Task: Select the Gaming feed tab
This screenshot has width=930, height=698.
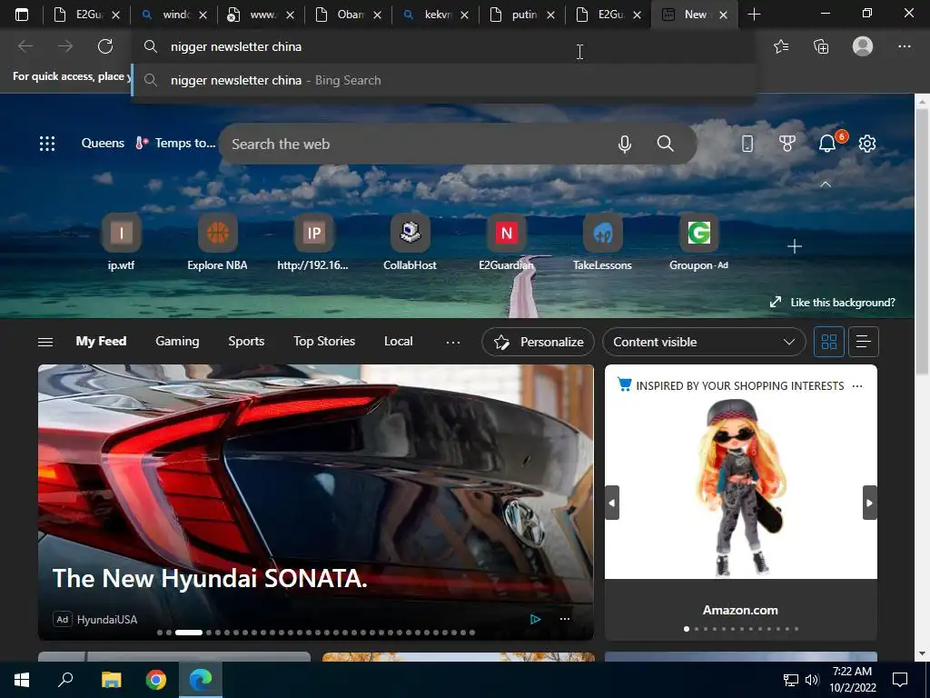Action: (177, 342)
